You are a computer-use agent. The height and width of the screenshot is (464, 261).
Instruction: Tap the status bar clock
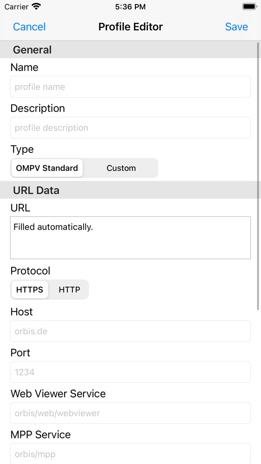(130, 7)
